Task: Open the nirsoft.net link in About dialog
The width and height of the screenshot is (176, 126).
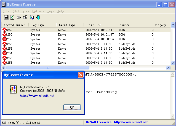Action: point(37,96)
